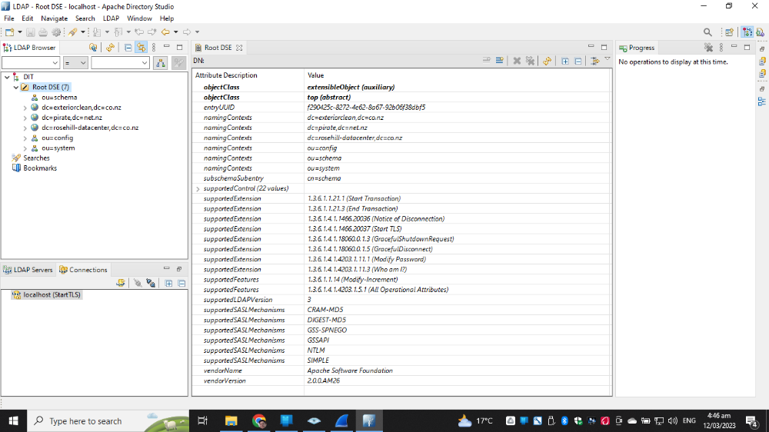Select the ou=system tree entry
This screenshot has width=769, height=432.
pyautogui.click(x=58, y=148)
